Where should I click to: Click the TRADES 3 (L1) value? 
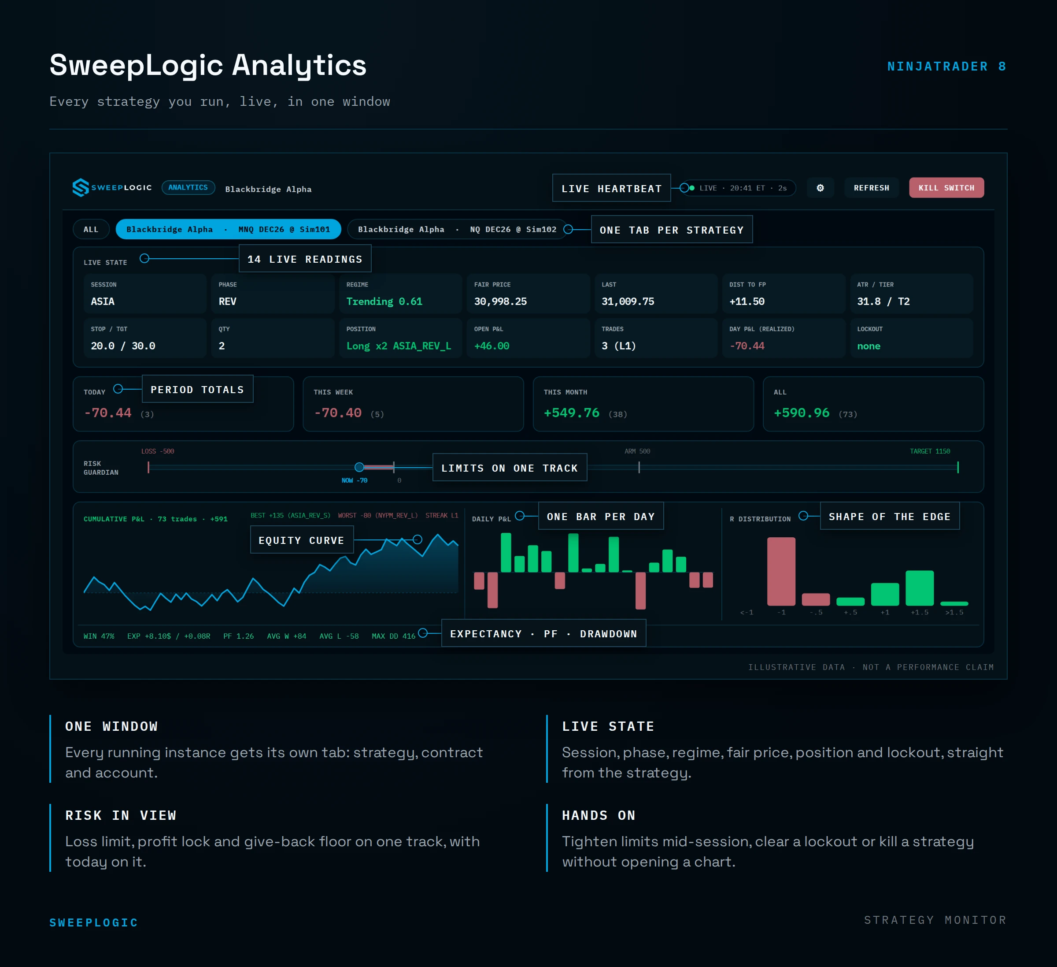(618, 346)
